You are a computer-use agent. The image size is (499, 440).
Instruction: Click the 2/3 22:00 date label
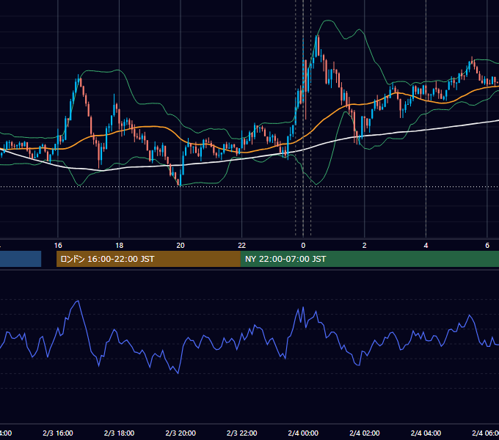pyautogui.click(x=242, y=433)
